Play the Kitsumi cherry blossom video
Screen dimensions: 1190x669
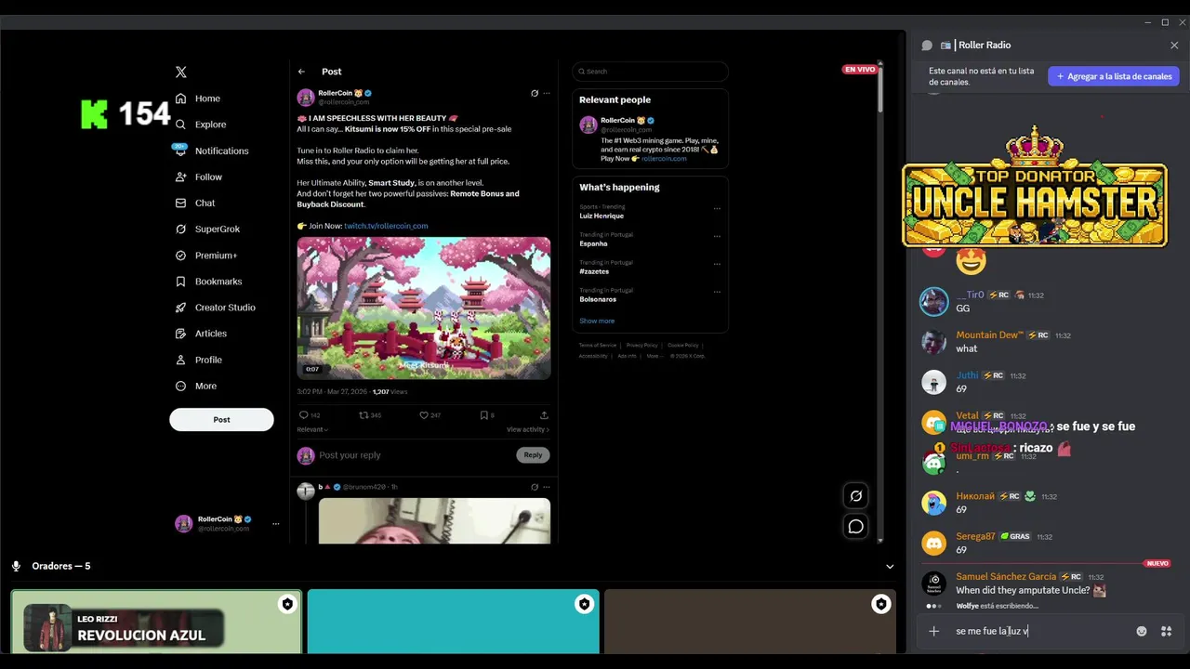[424, 308]
